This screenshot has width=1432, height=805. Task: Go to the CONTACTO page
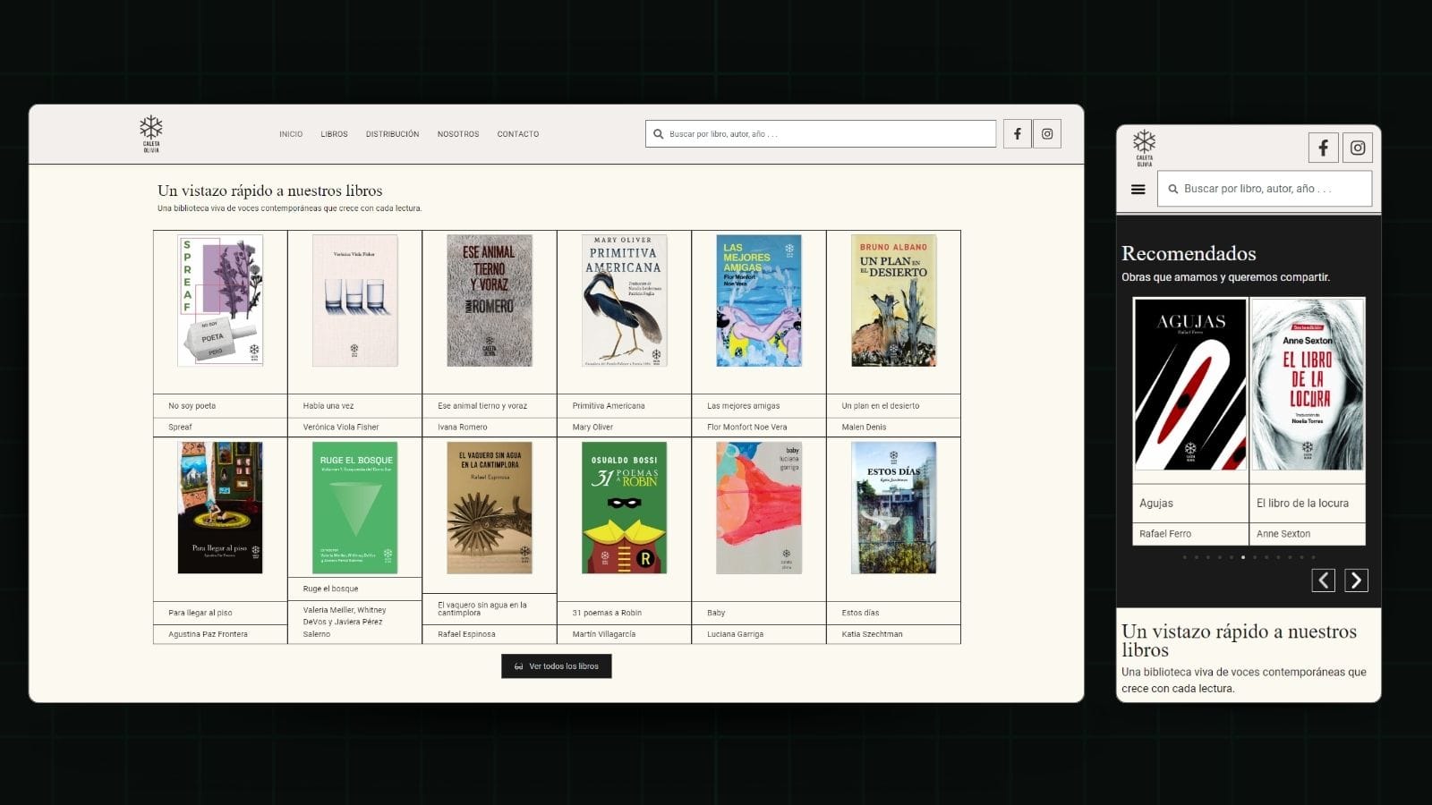point(518,134)
